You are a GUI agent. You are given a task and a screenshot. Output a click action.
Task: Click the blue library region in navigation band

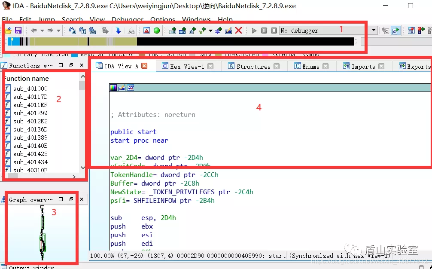pos(14,41)
